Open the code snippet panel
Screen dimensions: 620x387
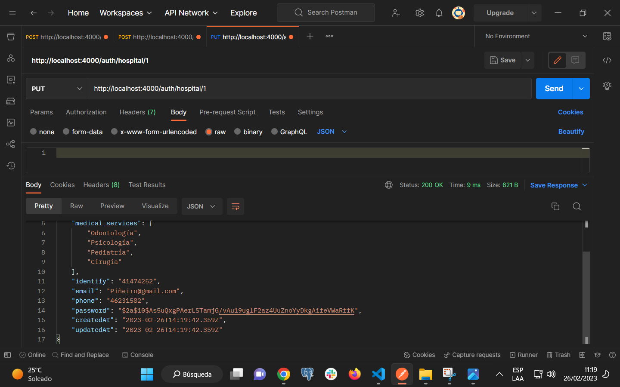(607, 60)
